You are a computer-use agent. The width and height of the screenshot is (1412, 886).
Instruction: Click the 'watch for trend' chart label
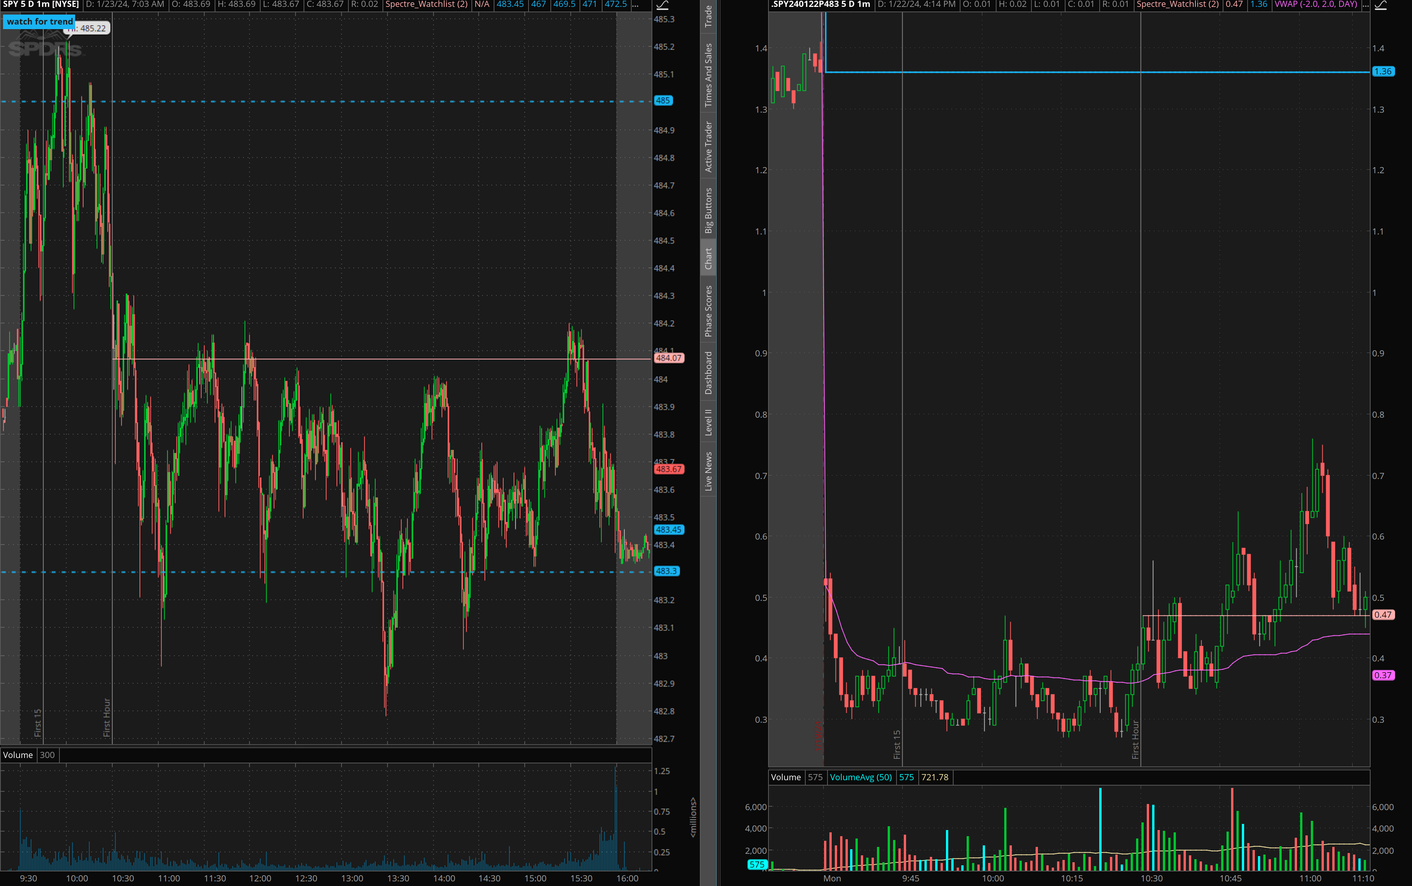pos(39,22)
